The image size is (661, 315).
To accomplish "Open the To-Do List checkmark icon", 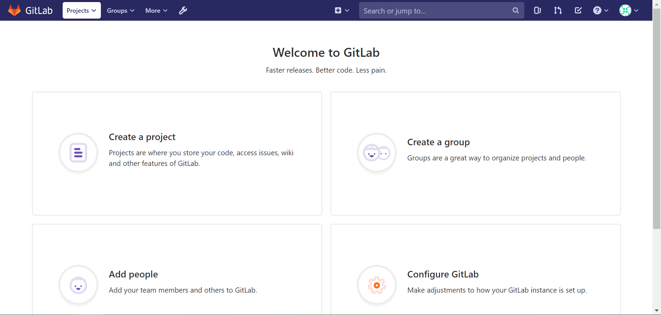I will [578, 10].
